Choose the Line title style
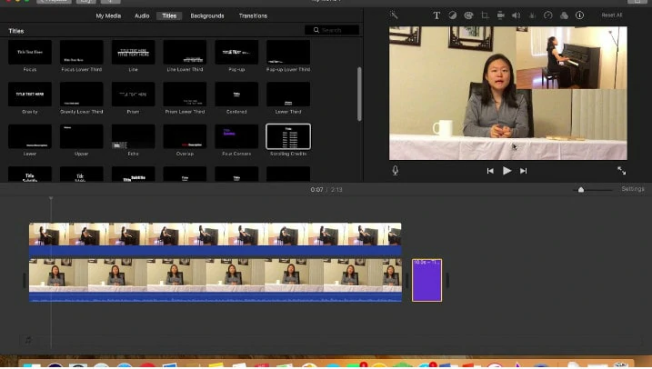Image resolution: width=652 pixels, height=369 pixels. 133,52
